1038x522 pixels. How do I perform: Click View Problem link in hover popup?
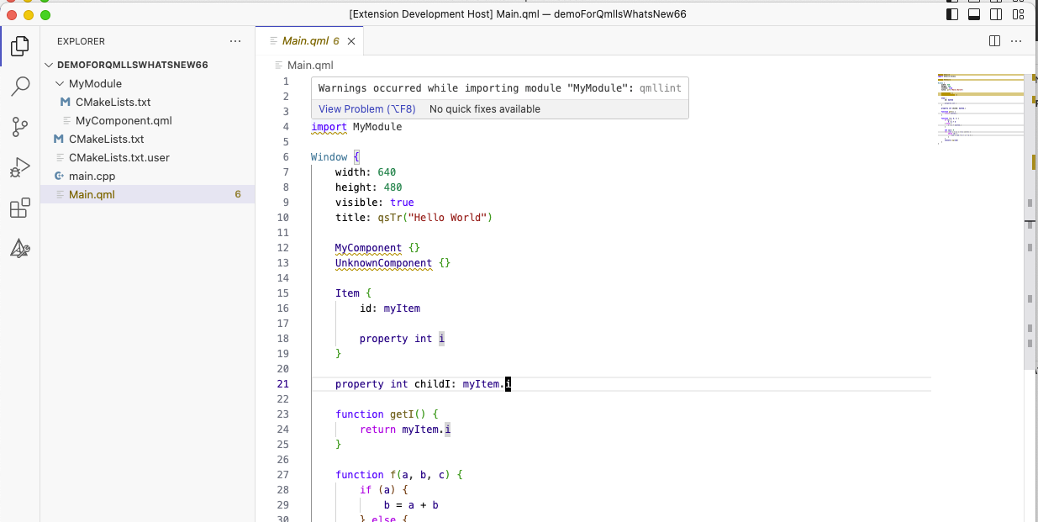tap(366, 109)
